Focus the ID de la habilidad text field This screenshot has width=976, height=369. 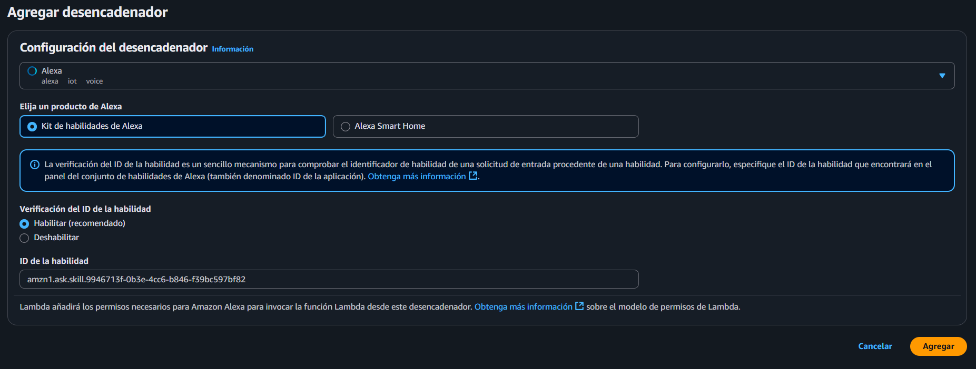coord(329,279)
